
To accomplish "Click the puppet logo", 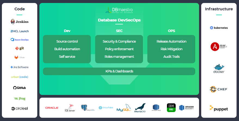I will (219, 109).
